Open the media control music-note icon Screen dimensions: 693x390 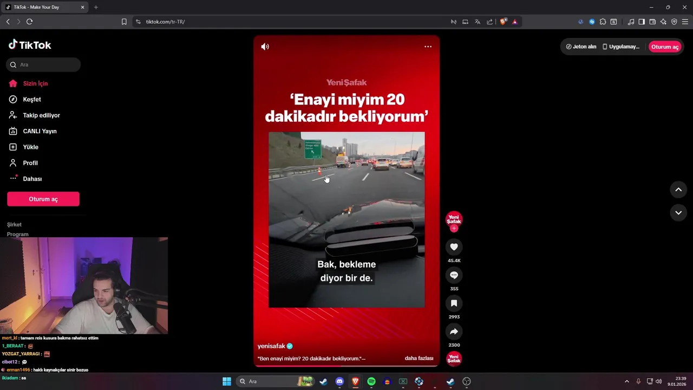pos(631,22)
